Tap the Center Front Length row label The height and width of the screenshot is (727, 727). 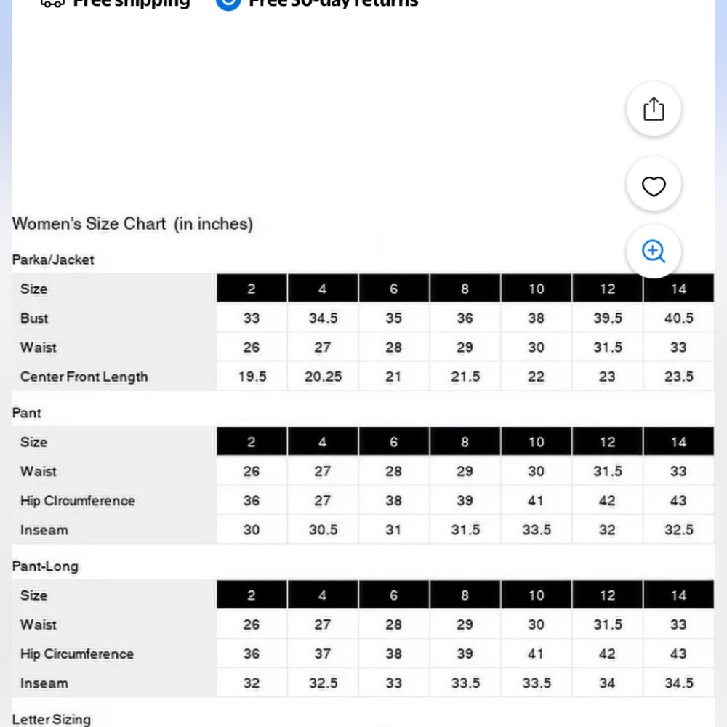coord(84,377)
